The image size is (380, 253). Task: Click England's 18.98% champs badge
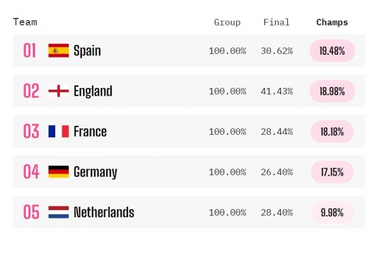coord(332,91)
